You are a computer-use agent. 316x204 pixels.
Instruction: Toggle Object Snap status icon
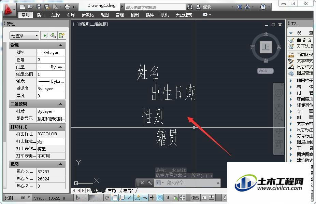point(114,198)
